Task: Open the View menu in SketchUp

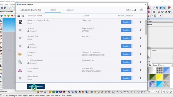Action: [6, 4]
